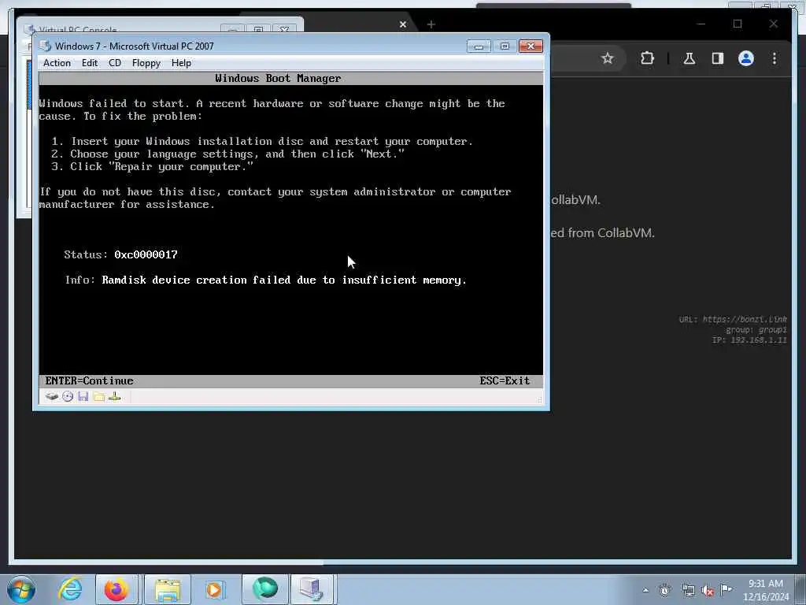Open Windows Media Player from the taskbar
The image size is (806, 605).
click(214, 589)
